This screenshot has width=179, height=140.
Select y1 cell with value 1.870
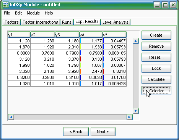coord(19,47)
